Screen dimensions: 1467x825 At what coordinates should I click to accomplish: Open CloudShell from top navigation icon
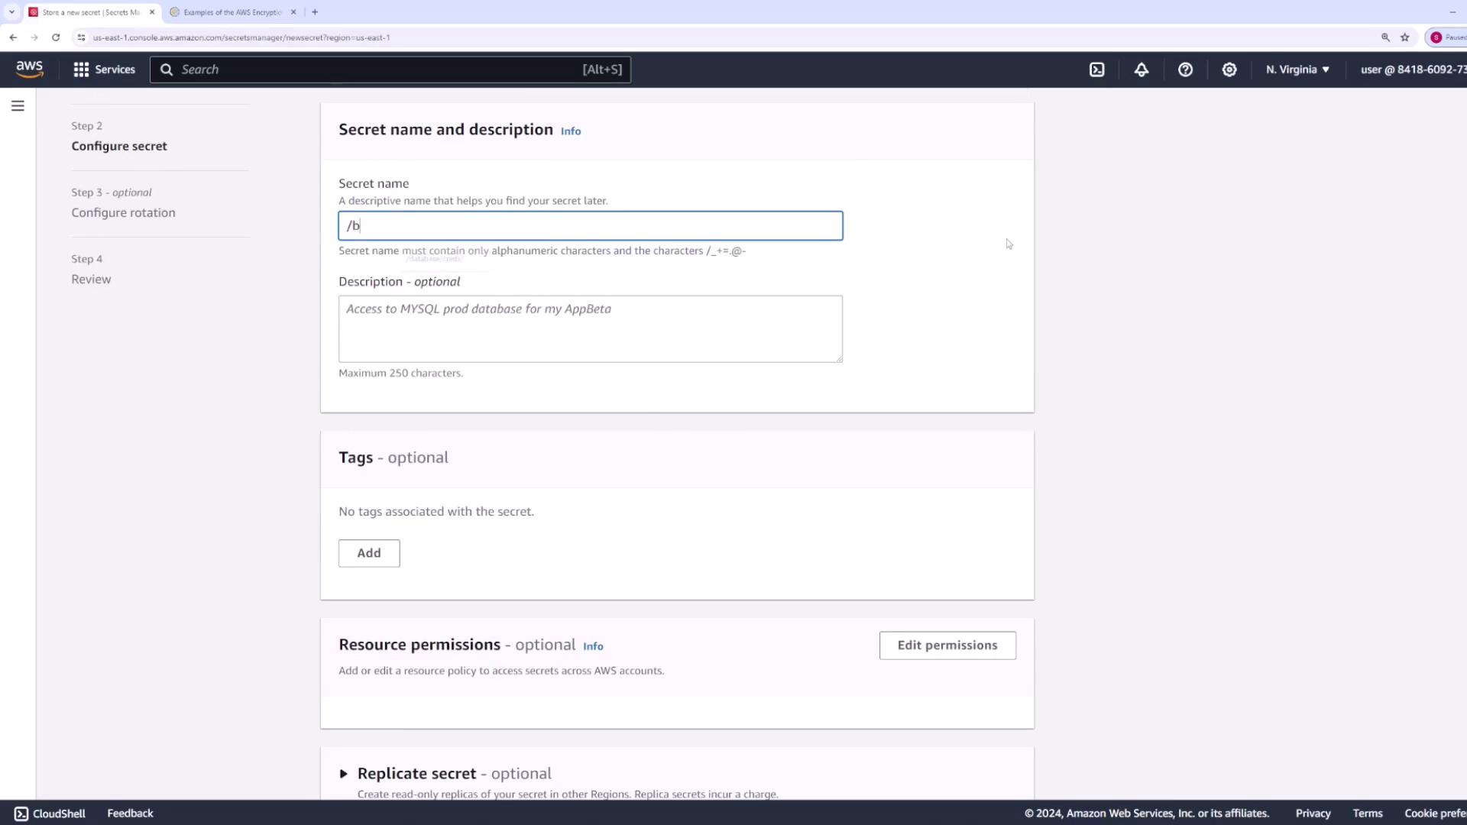[1096, 70]
